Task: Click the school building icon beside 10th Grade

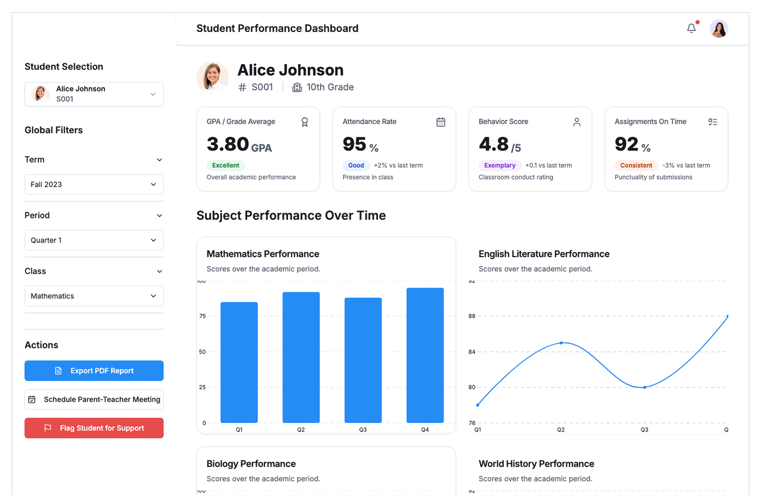Action: coord(297,87)
